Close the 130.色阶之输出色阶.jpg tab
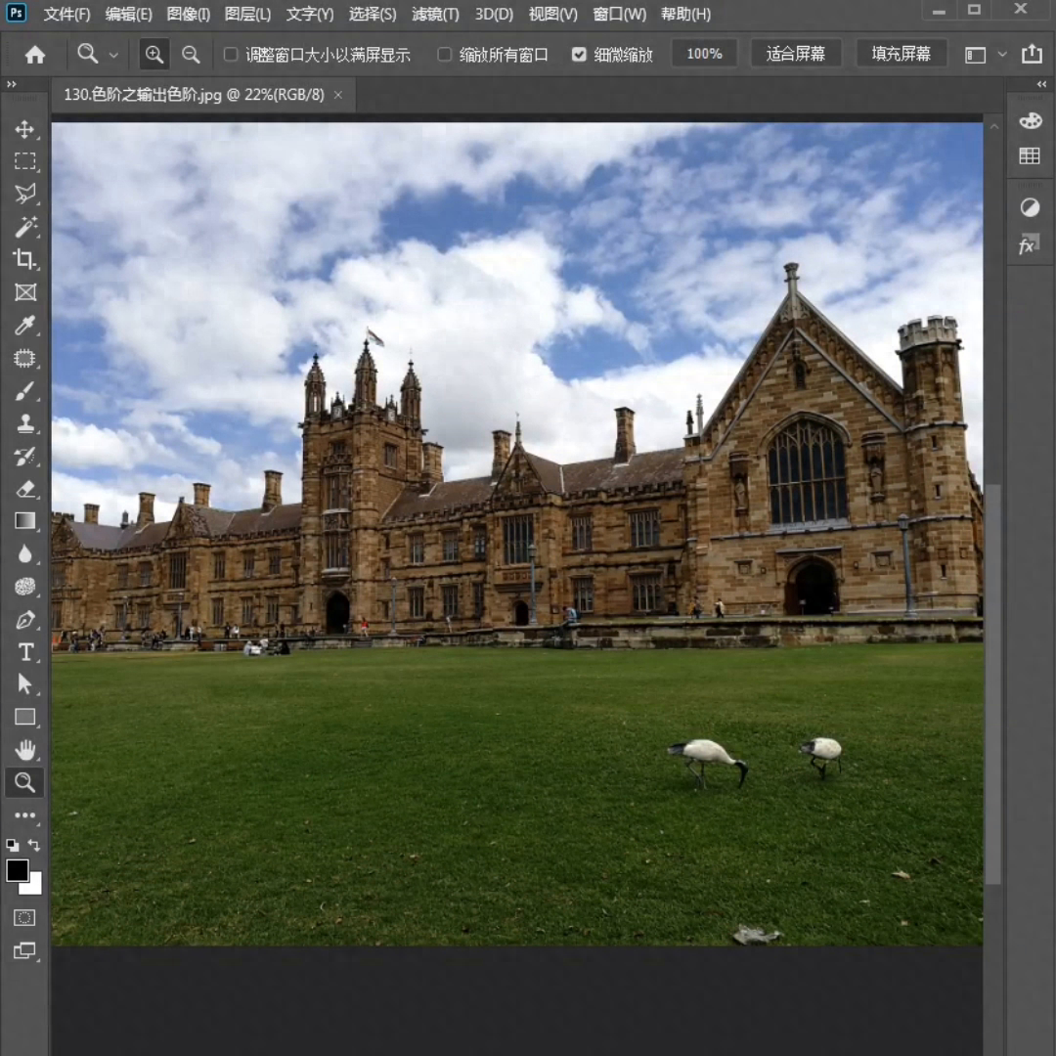 pyautogui.click(x=338, y=95)
